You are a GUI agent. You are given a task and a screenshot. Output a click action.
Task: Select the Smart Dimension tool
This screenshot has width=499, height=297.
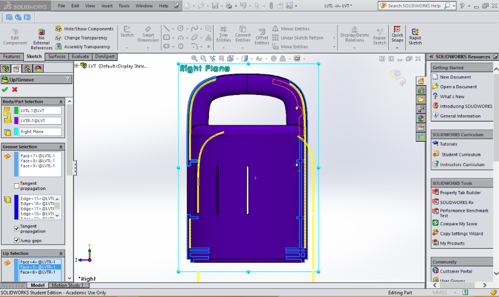(x=148, y=34)
